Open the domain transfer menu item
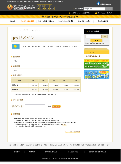Viewport: 121px width, 164px height. point(46,21)
